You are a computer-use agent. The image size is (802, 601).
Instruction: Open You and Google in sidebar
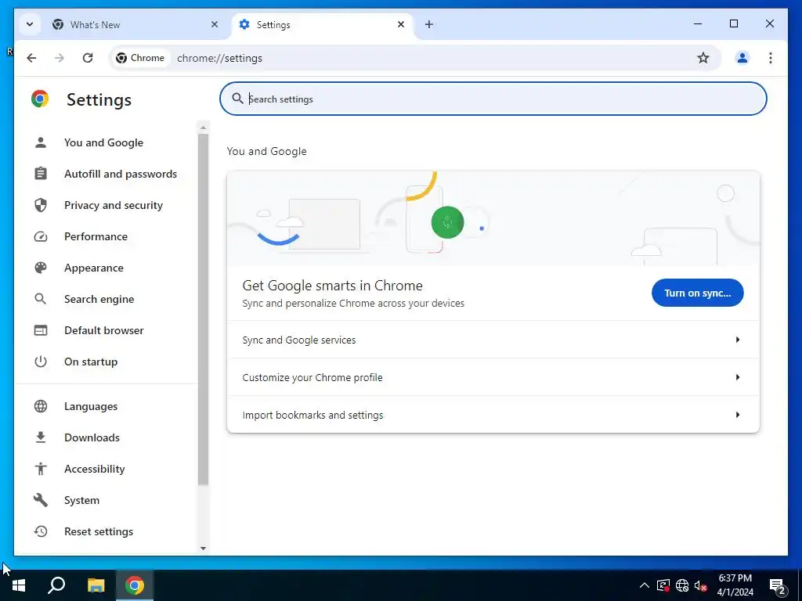(x=104, y=142)
